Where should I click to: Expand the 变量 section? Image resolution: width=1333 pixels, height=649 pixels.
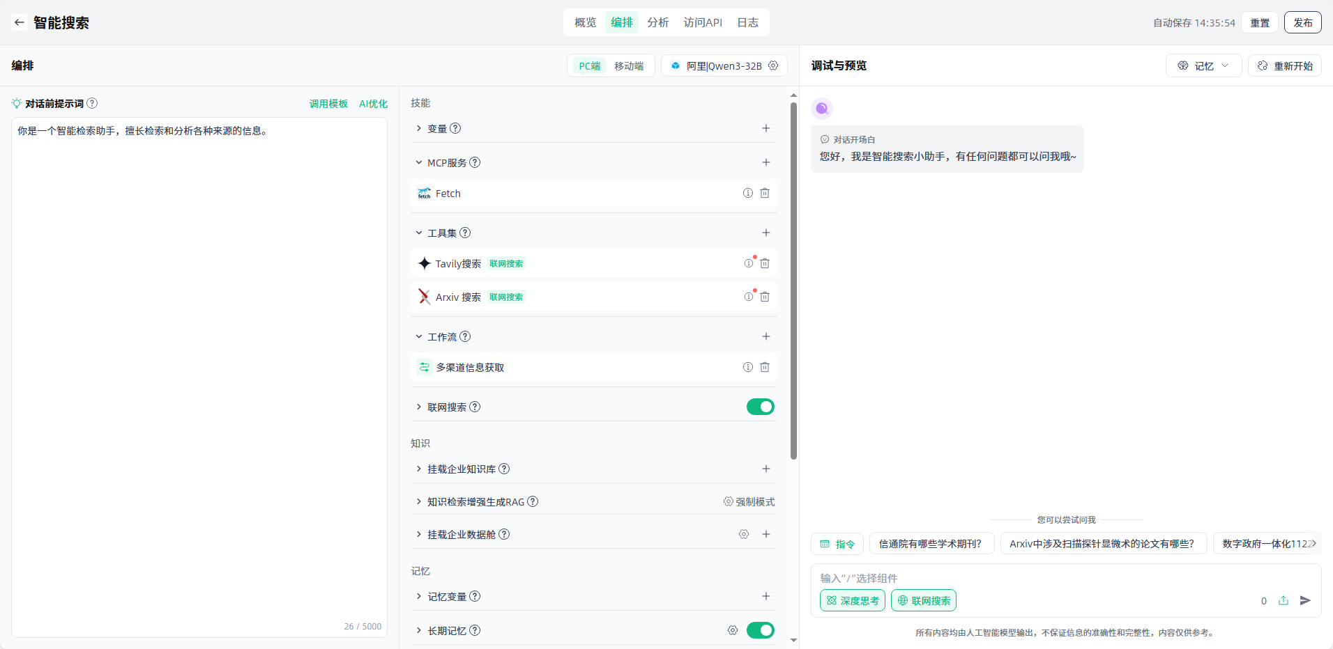pos(419,129)
